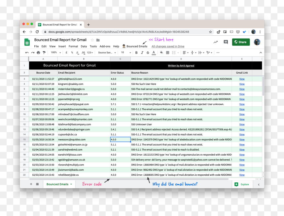This screenshot has height=216, width=284.
Task: Open the Help menu
Action: pos(116,46)
